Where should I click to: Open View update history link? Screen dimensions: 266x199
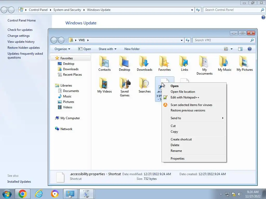21,42
